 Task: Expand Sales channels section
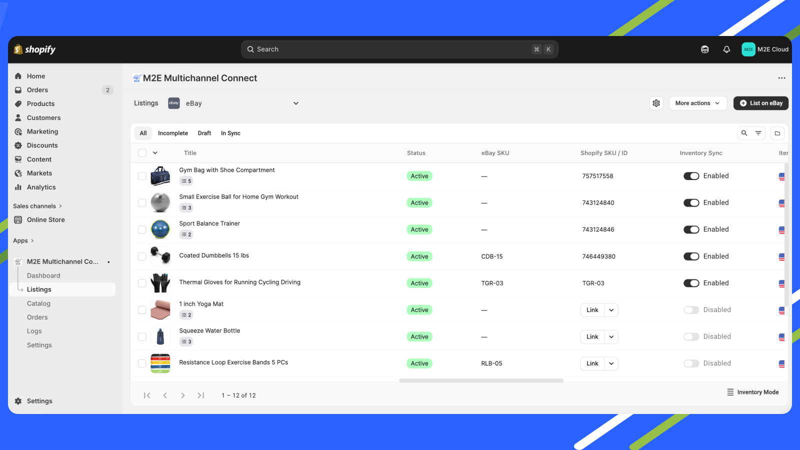click(x=37, y=206)
